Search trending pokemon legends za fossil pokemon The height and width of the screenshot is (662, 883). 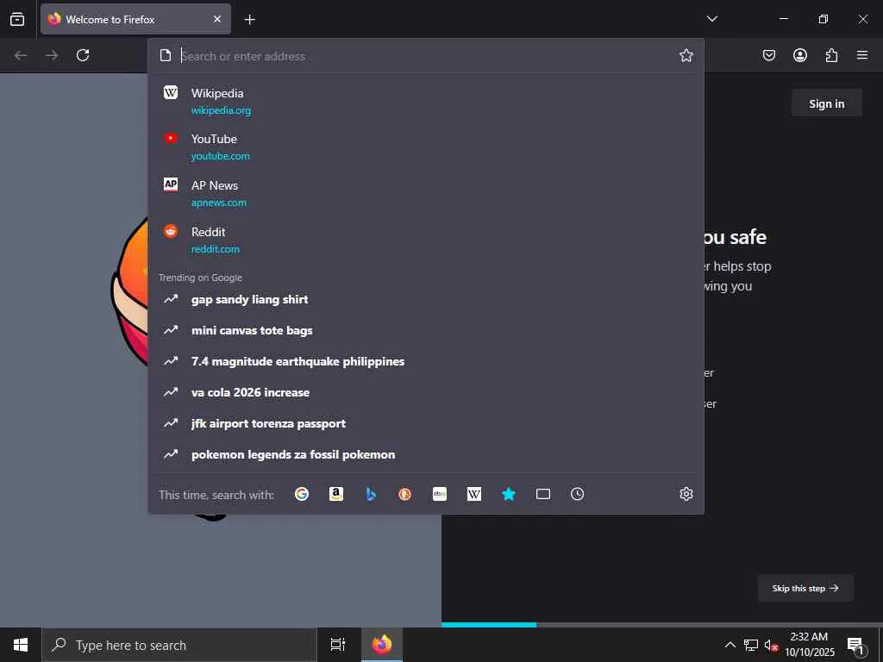[x=426, y=454]
